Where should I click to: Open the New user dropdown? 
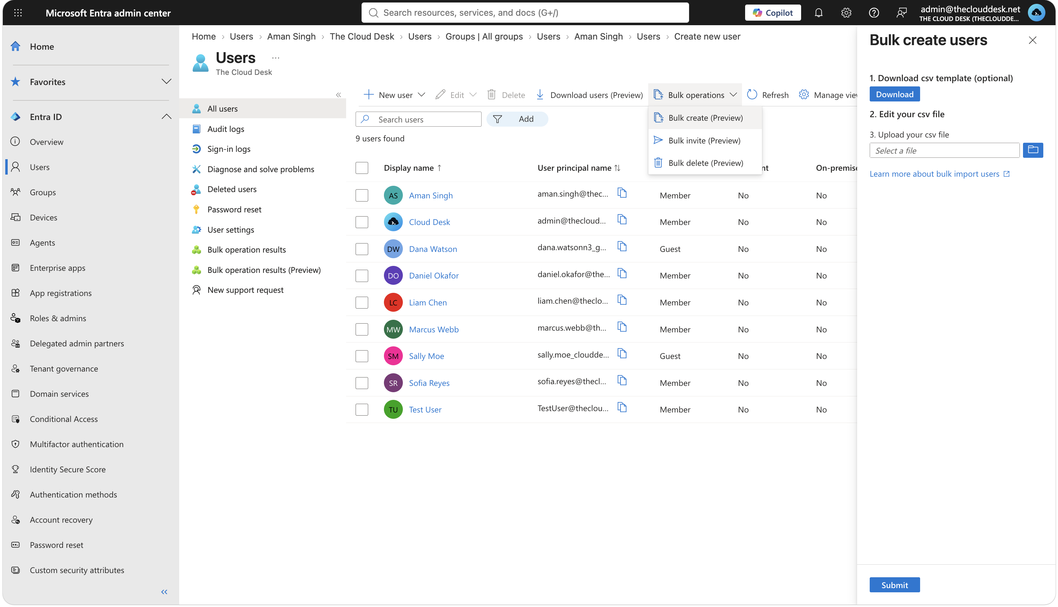(394, 94)
